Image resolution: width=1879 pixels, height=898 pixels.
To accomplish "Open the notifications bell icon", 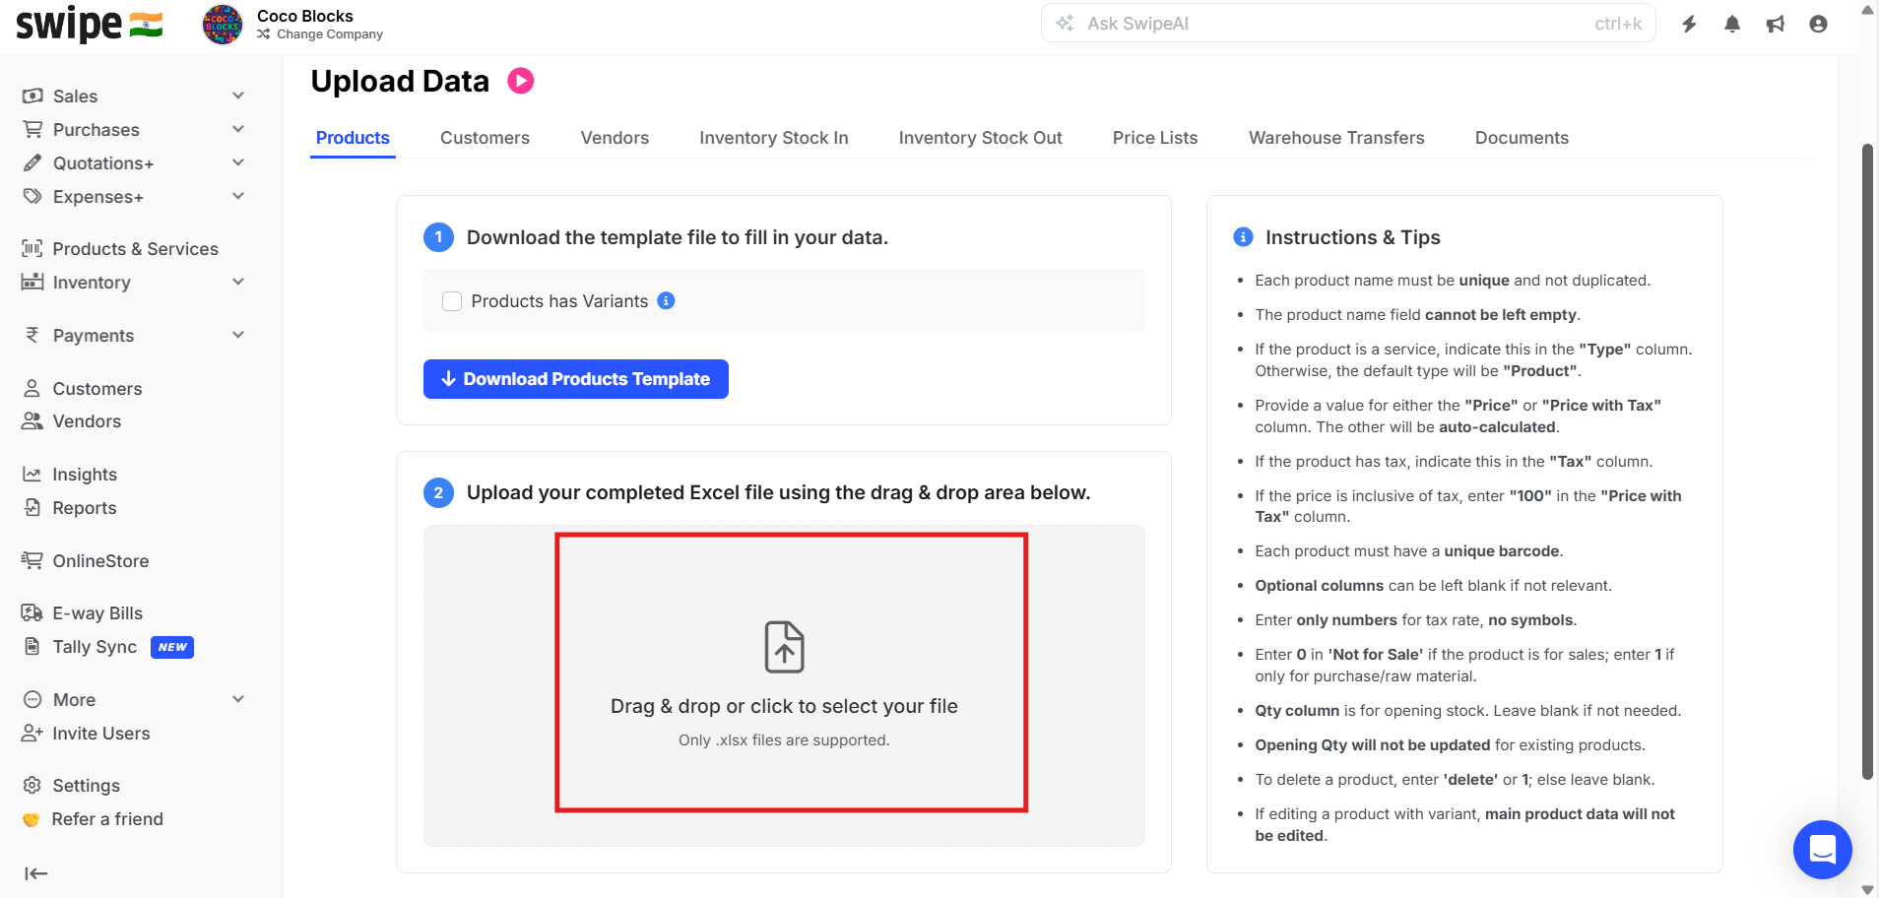I will click(x=1732, y=24).
